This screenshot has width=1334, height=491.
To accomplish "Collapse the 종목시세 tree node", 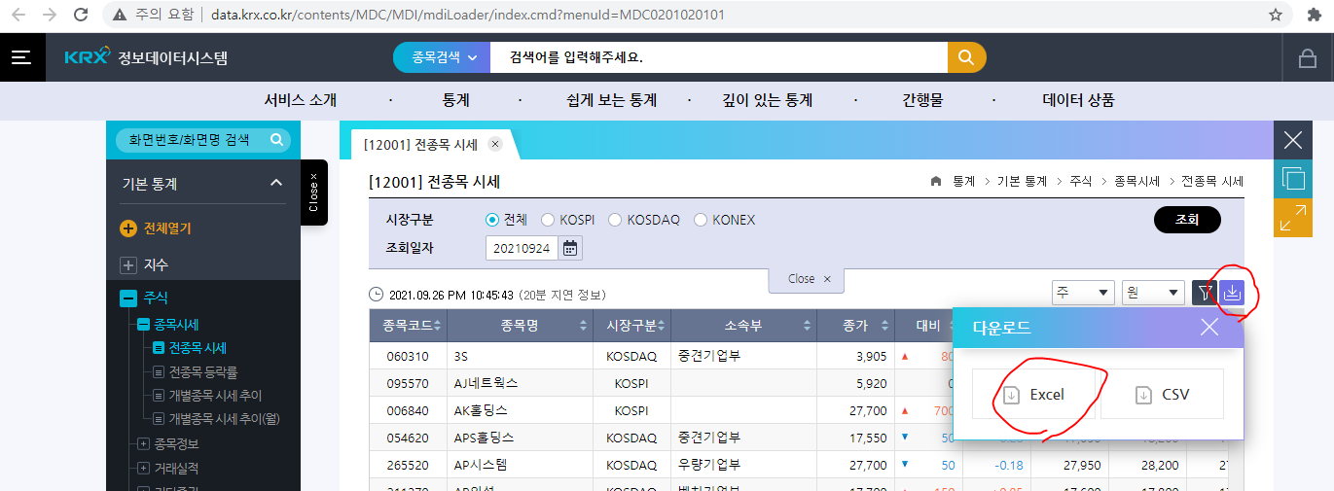I will (x=143, y=325).
